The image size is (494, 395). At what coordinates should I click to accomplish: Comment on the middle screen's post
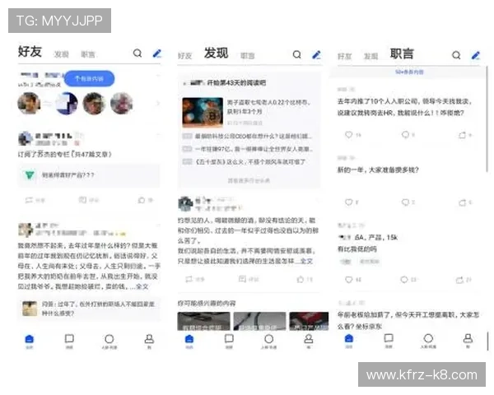coord(249,279)
